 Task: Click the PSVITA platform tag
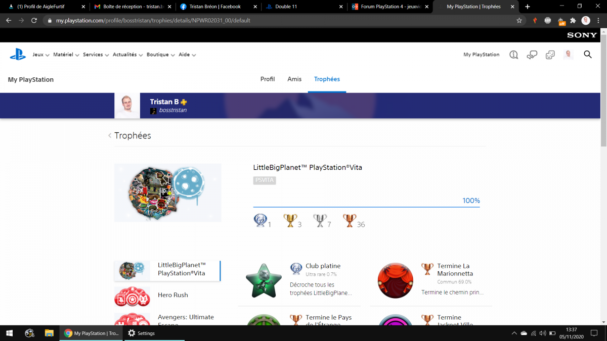(265, 180)
